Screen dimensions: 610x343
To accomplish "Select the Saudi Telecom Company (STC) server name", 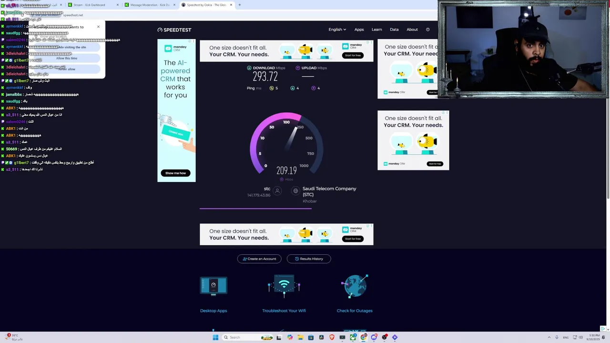I will click(x=329, y=192).
